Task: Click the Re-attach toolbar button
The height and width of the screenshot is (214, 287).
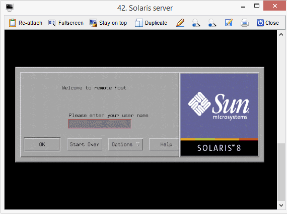Action: tap(26, 23)
